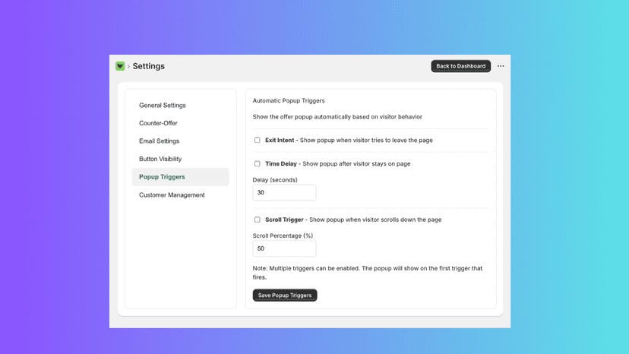Click the 'Scroll Trigger' label text
Screen dimensions: 629x354
(284, 220)
